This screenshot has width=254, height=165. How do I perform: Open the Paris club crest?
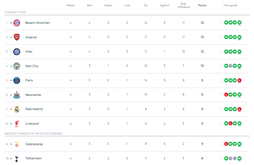[17, 80]
